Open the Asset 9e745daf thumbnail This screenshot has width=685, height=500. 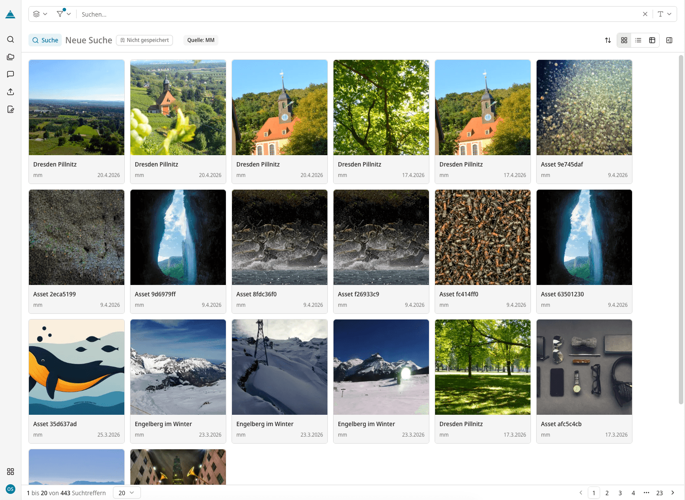click(584, 108)
